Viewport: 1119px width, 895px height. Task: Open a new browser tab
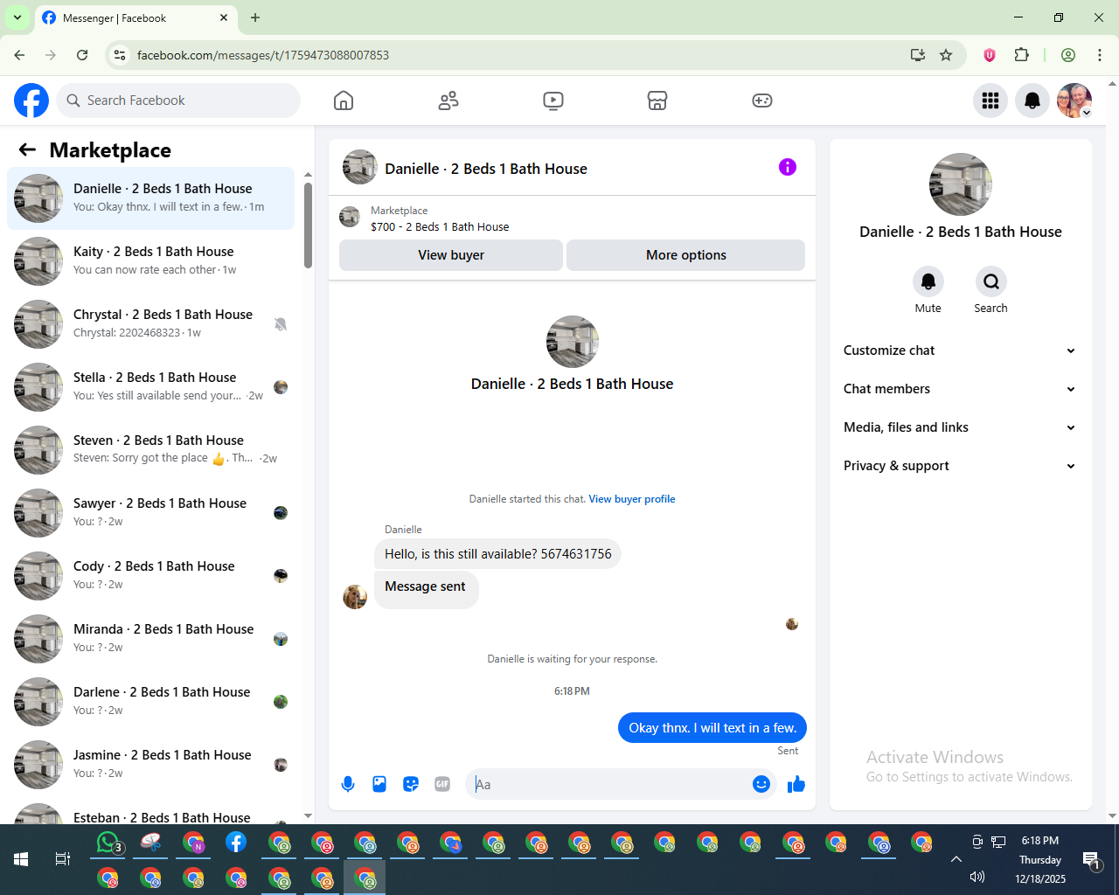coord(255,17)
